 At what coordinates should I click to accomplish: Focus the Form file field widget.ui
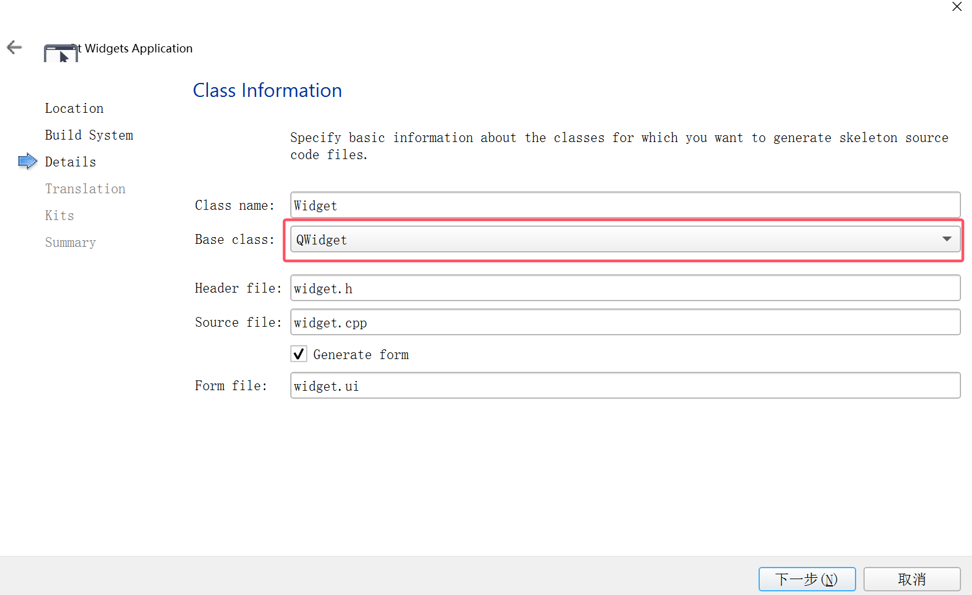pyautogui.click(x=625, y=386)
